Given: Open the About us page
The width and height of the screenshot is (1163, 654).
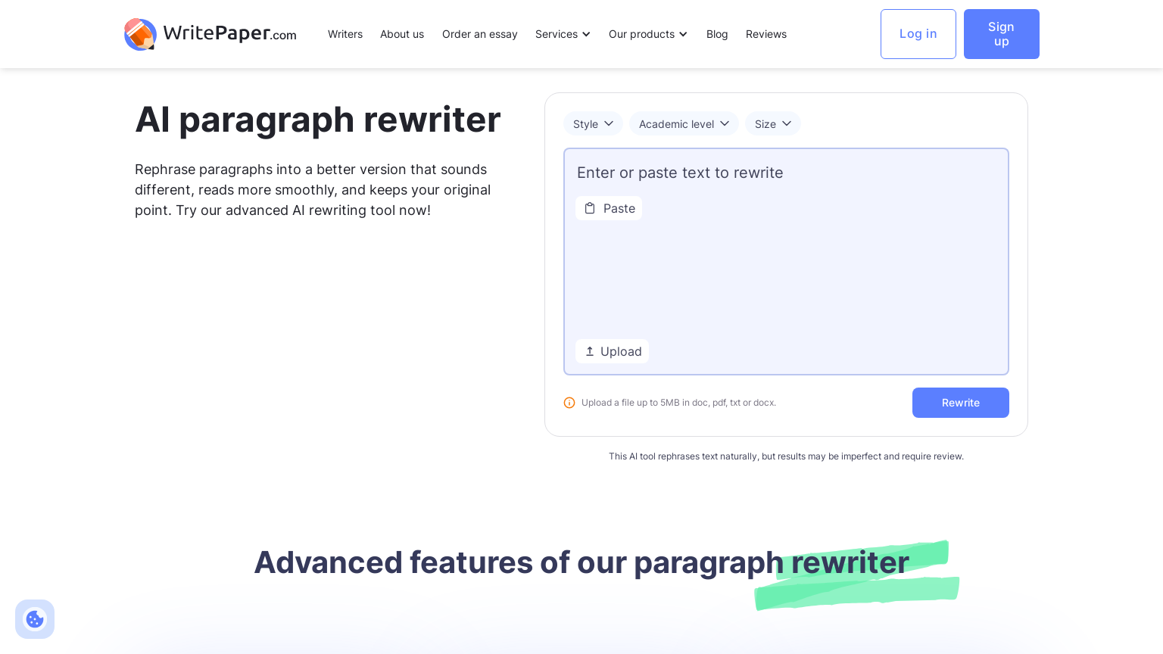Looking at the screenshot, I should click(x=402, y=34).
